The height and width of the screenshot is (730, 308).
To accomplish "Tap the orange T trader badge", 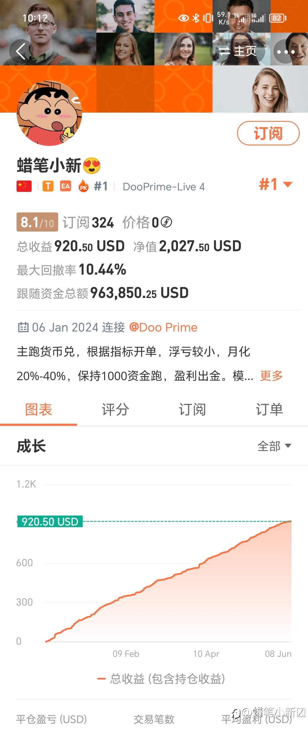I will [x=48, y=186].
